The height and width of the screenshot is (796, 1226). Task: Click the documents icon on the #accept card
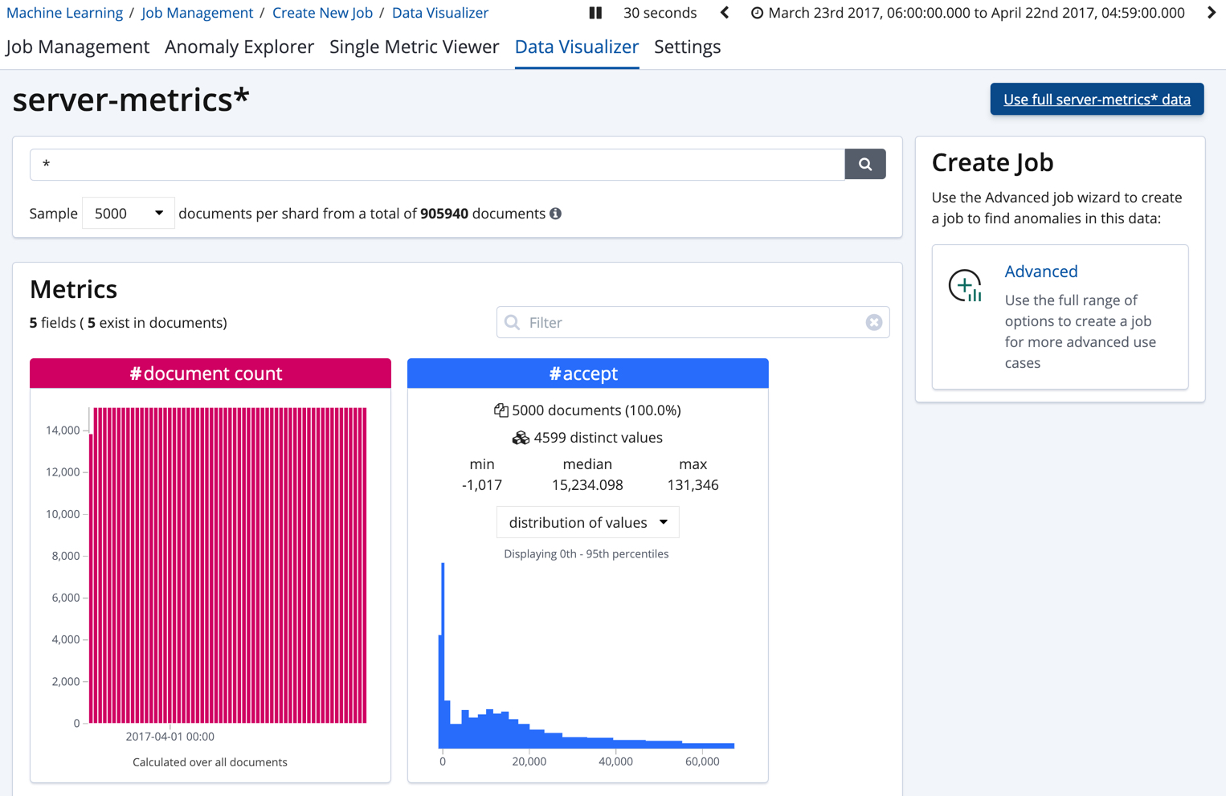[x=500, y=410]
